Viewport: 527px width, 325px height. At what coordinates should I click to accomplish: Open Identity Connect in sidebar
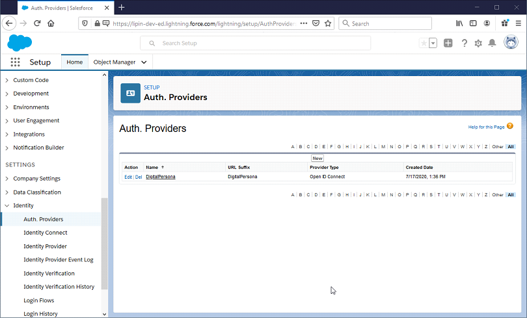pyautogui.click(x=45, y=233)
